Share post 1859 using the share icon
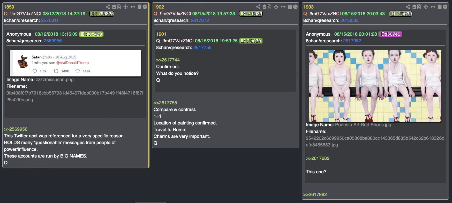The height and width of the screenshot is (203, 452). click(x=108, y=7)
